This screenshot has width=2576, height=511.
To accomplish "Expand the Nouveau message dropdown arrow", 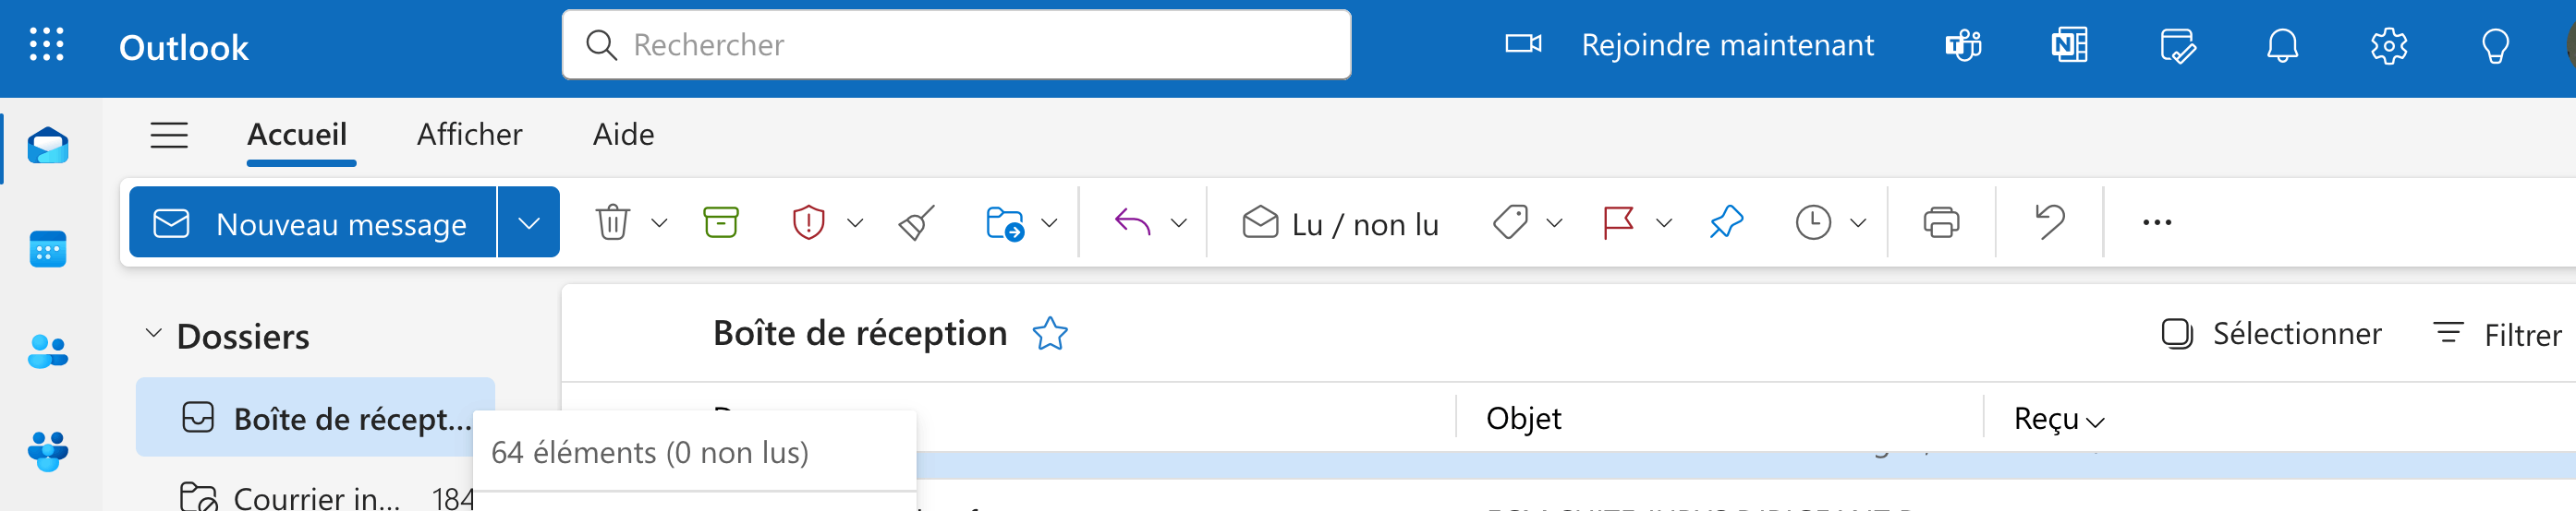I will tap(529, 222).
